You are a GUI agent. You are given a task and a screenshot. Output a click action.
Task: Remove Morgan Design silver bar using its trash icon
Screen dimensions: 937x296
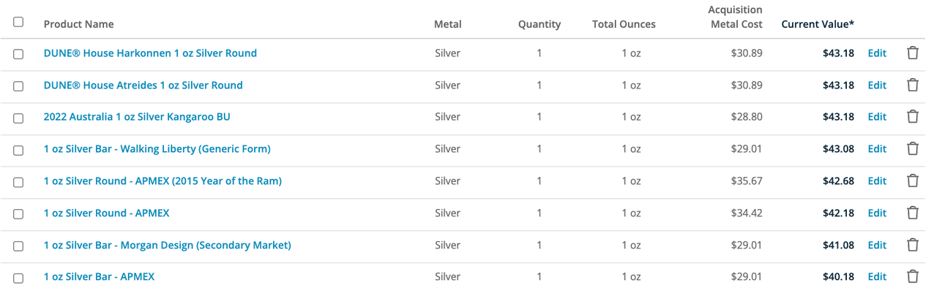(x=913, y=245)
